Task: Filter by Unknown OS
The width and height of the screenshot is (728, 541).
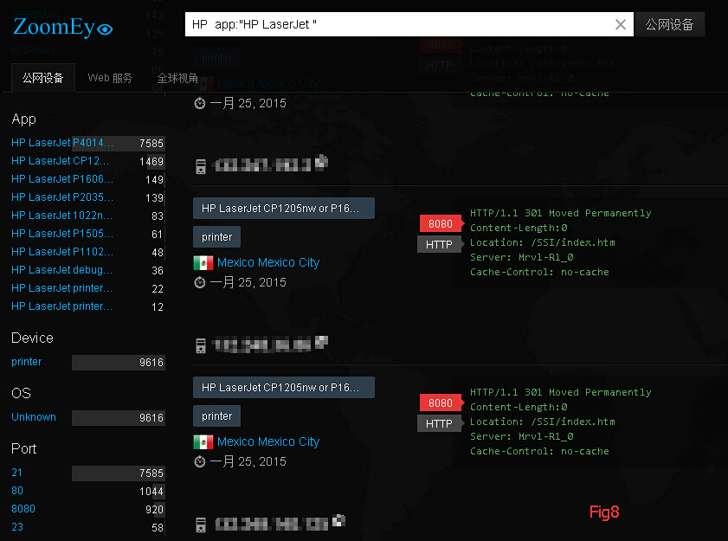Action: (34, 417)
